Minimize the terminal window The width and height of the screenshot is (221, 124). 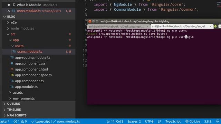(x=93, y=21)
